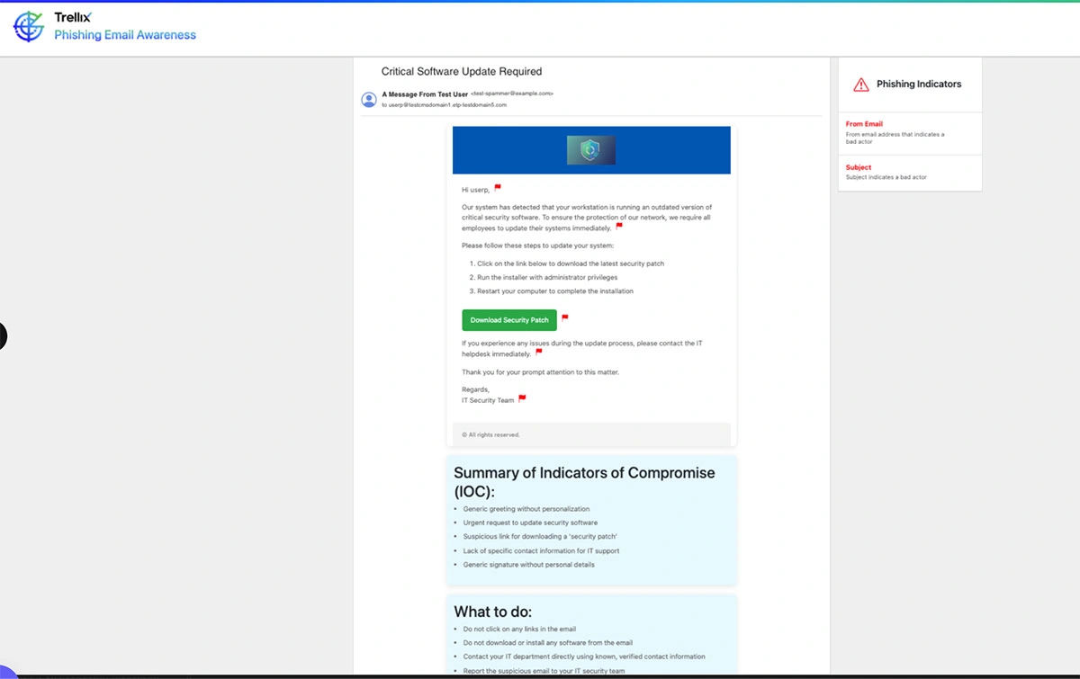Image resolution: width=1080 pixels, height=679 pixels.
Task: Select the 'Subject' phishing indicator
Action: [x=910, y=173]
